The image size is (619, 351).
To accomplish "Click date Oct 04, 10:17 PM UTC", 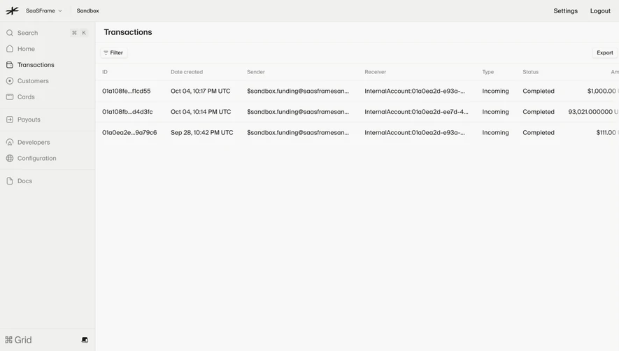I will tap(201, 91).
